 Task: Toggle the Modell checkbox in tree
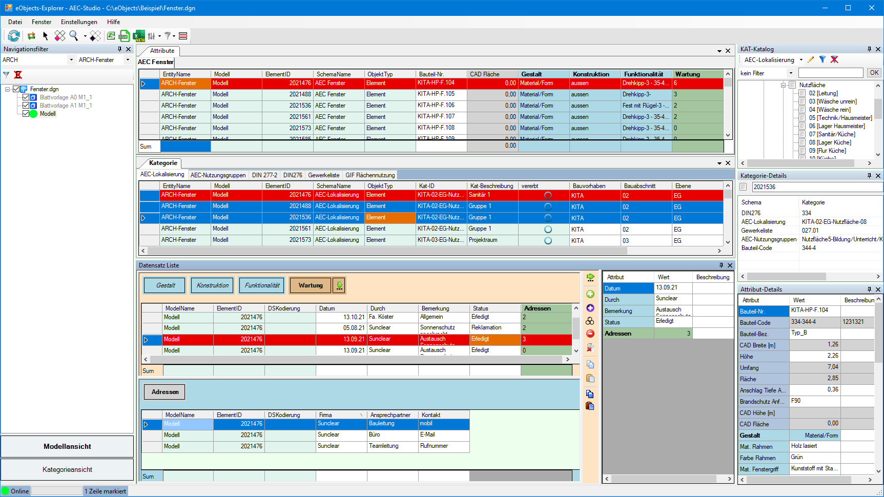[x=26, y=114]
